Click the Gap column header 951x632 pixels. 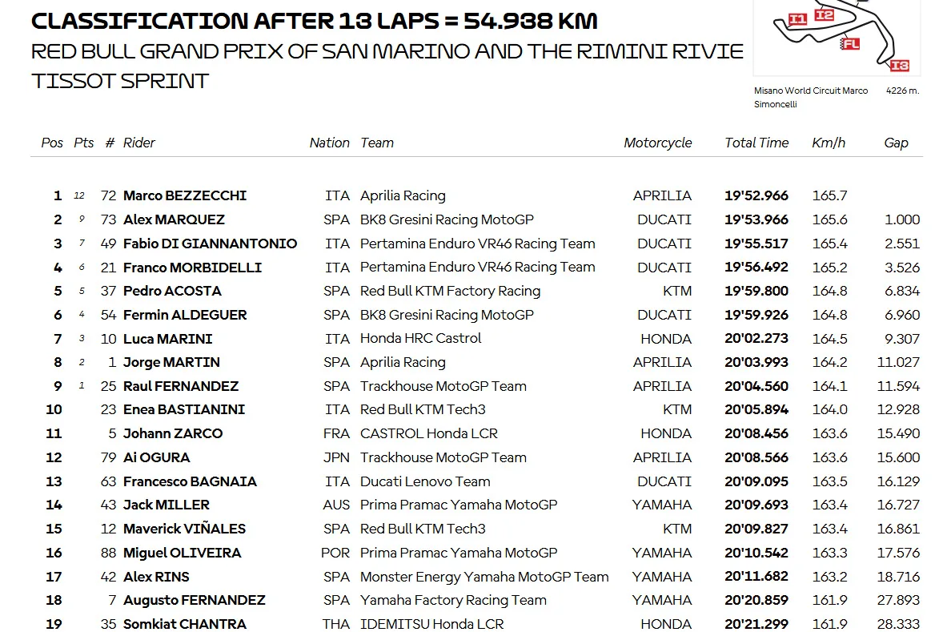coord(896,143)
